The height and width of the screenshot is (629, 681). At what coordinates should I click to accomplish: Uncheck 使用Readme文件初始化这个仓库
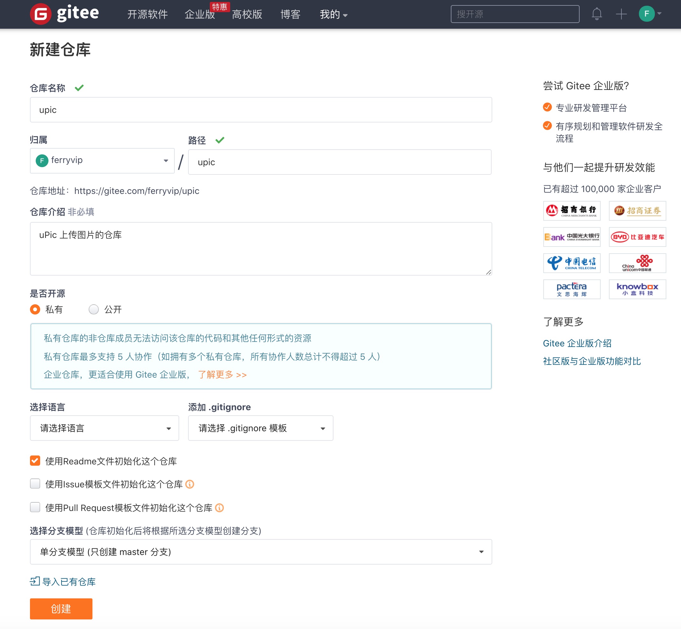click(x=35, y=461)
